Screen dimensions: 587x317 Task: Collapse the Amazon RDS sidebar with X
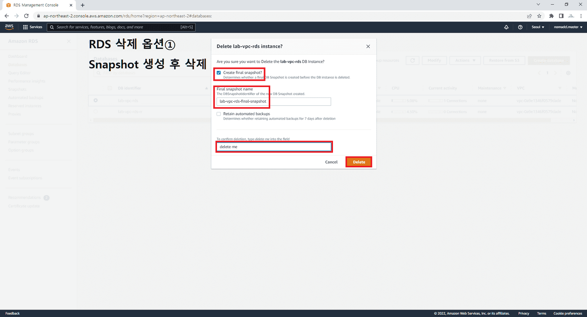coord(69,41)
